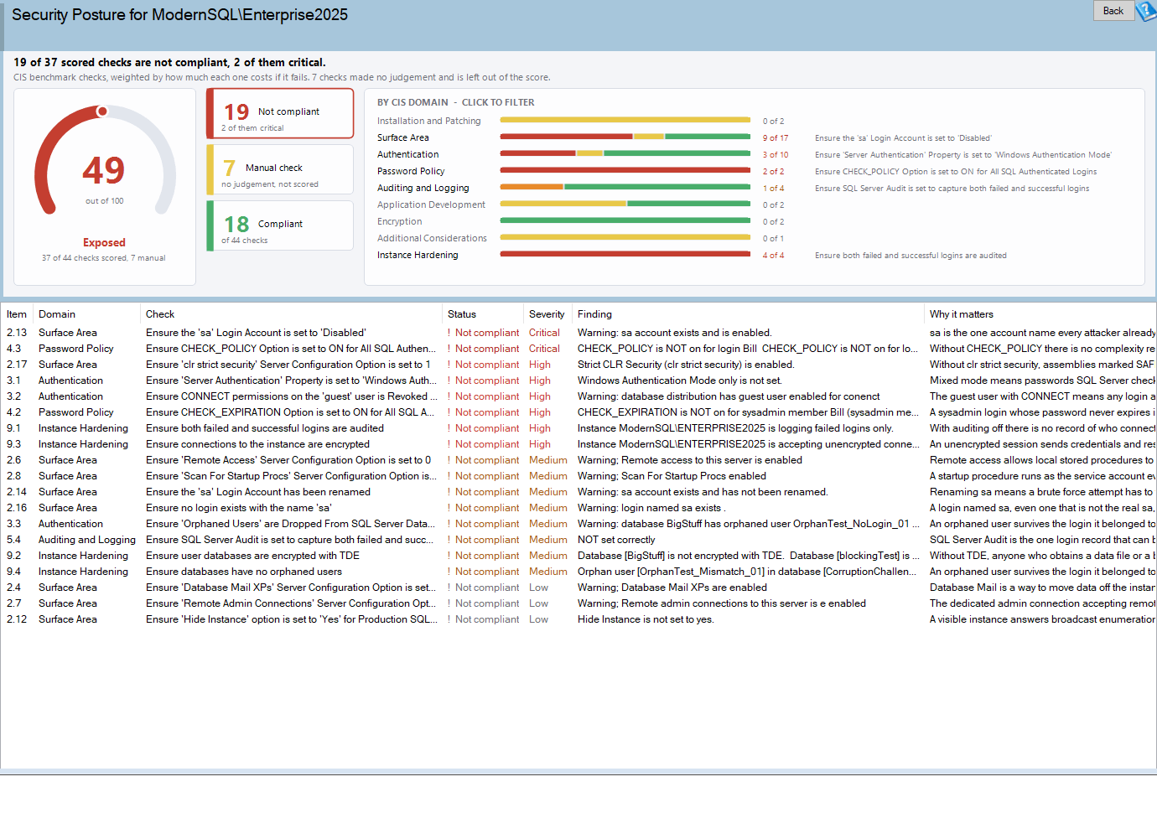Select table row with item 4.3
The height and width of the screenshot is (818, 1157).
point(578,349)
